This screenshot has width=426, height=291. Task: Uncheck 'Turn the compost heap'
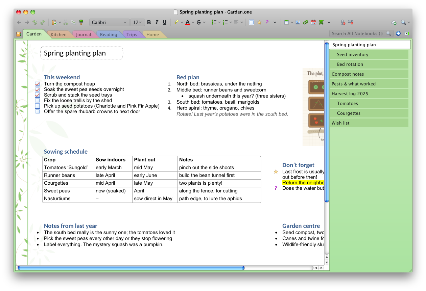(x=38, y=84)
